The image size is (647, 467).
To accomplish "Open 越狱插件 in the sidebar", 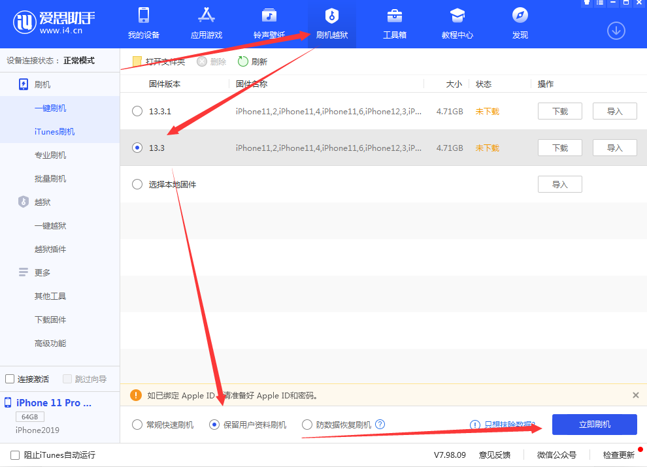I will (x=50, y=250).
